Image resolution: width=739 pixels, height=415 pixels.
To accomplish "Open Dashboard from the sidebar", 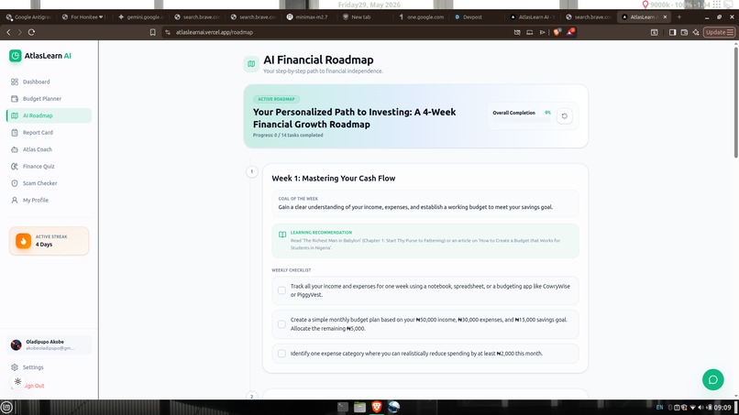I will click(49, 82).
